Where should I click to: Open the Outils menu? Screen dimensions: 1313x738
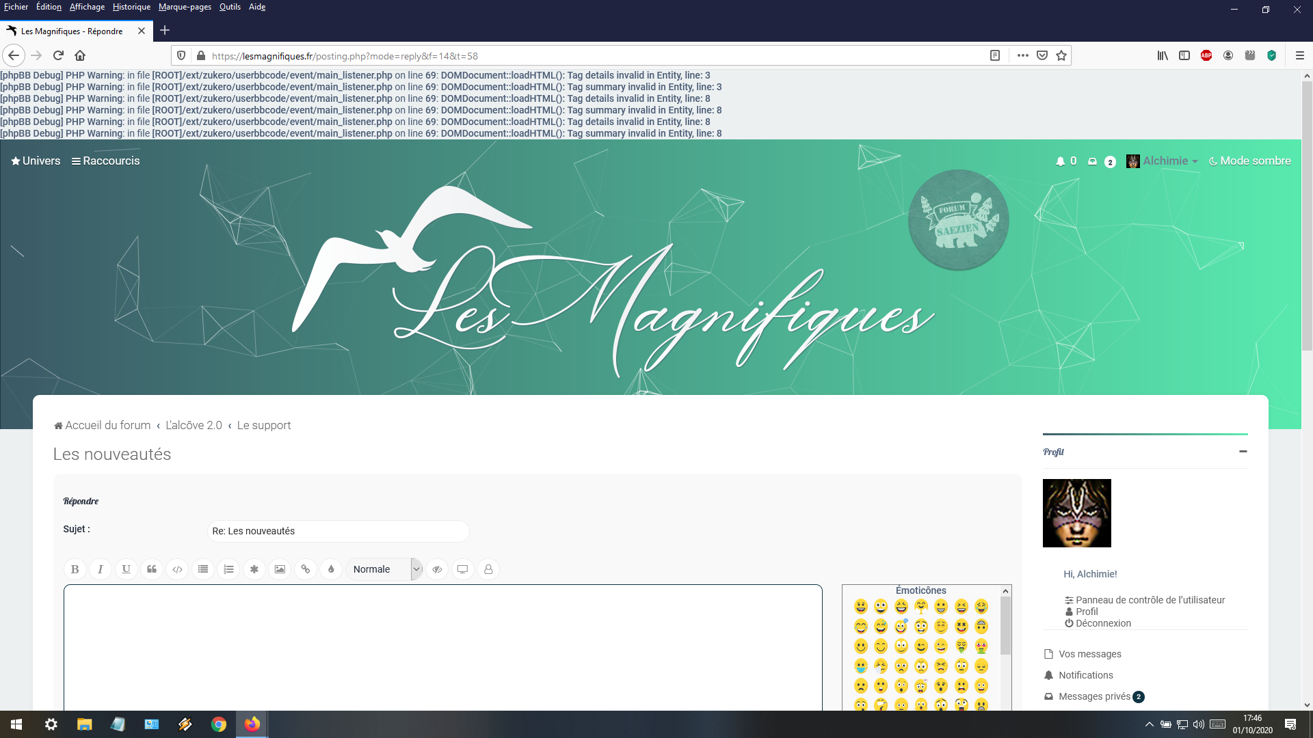point(230,7)
